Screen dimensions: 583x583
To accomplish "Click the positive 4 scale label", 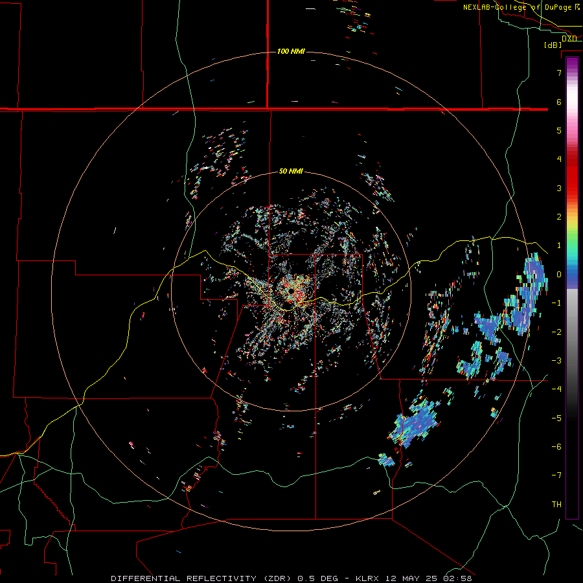I will click(x=559, y=159).
